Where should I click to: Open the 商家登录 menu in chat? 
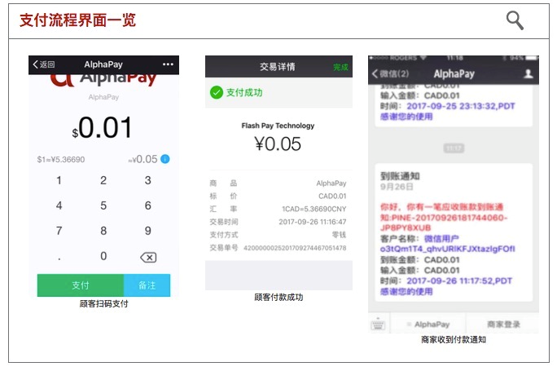(503, 324)
